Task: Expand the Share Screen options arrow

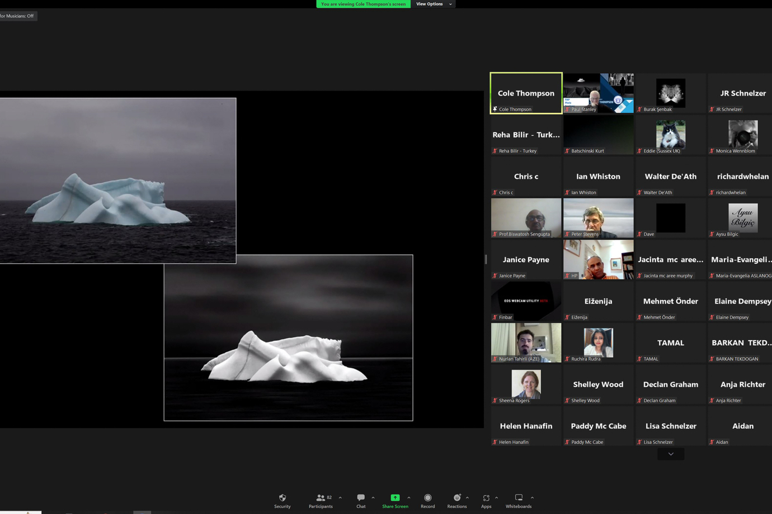Action: tap(409, 498)
